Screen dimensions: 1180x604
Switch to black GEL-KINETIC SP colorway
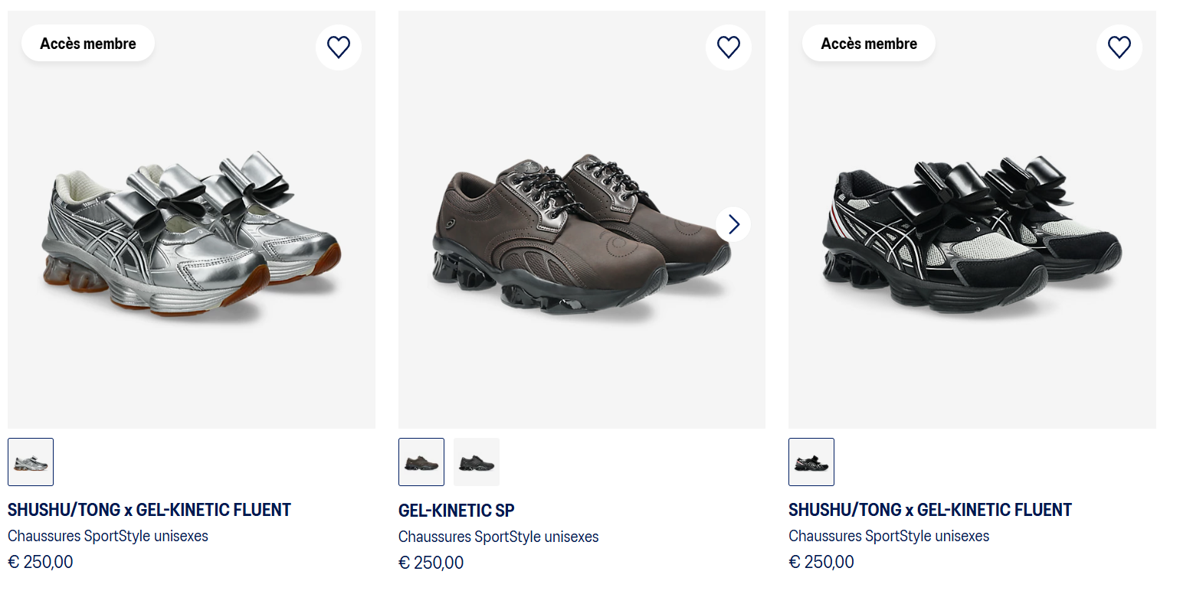(476, 462)
